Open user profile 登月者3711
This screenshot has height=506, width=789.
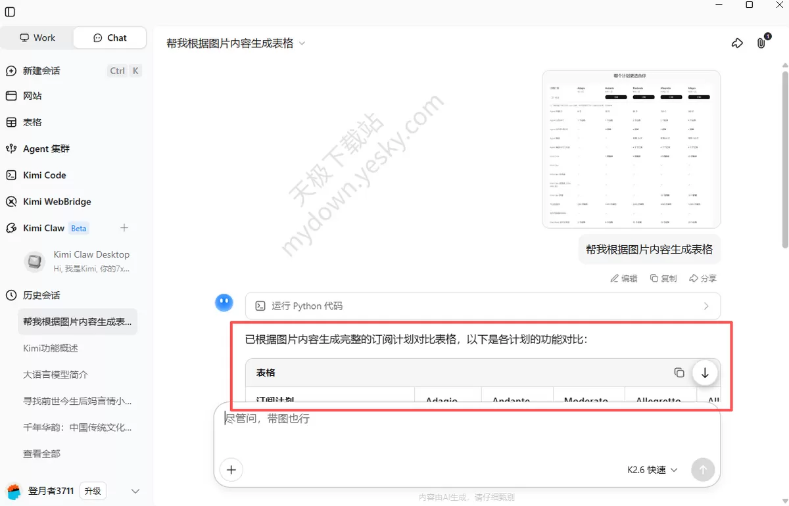pos(51,491)
